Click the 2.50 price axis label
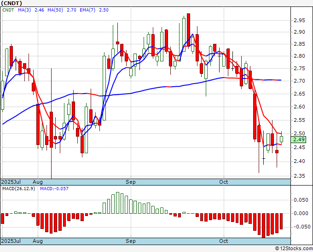Screen dimensions: 313x252 coord(299,133)
